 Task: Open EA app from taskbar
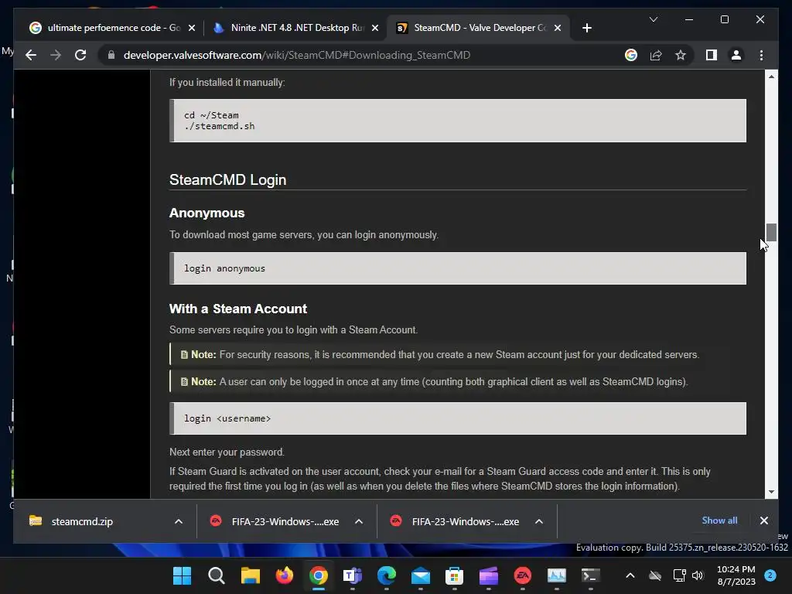coord(523,575)
